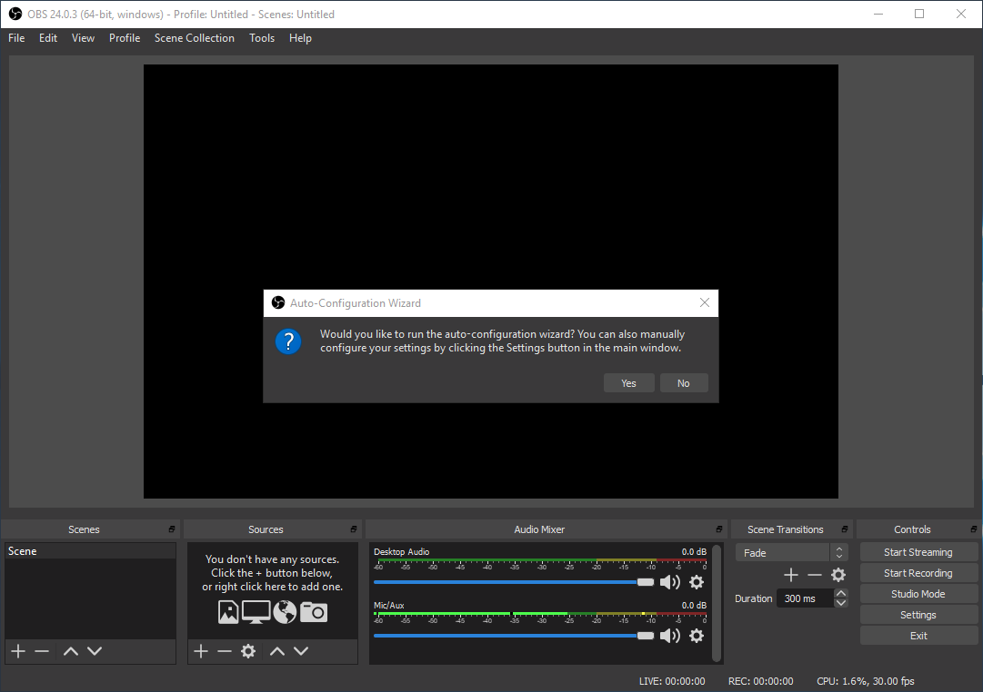Mute Mic/Aux speaker
Viewport: 983px width, 692px height.
click(x=670, y=636)
